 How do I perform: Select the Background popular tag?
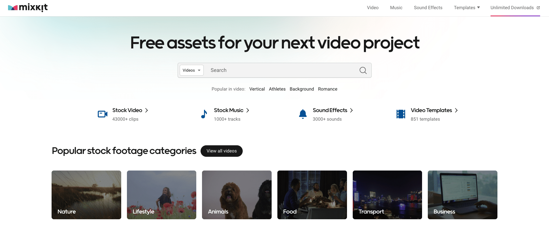302,89
